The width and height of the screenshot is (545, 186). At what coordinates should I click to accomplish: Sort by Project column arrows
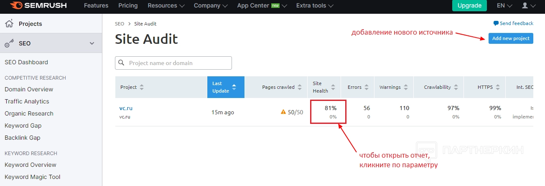[x=142, y=87]
